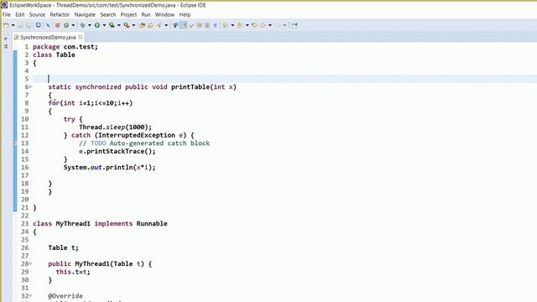Click the Skip All Breakpoints icon
This screenshot has width=537, height=302.
pos(48,25)
